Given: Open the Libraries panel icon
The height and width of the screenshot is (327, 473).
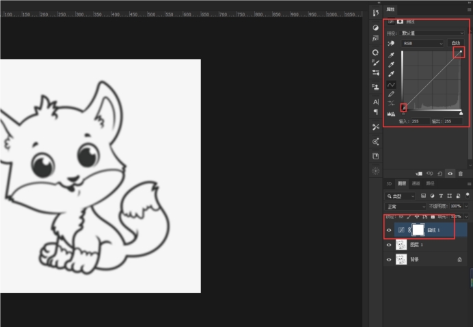Looking at the screenshot, I should pos(375,156).
